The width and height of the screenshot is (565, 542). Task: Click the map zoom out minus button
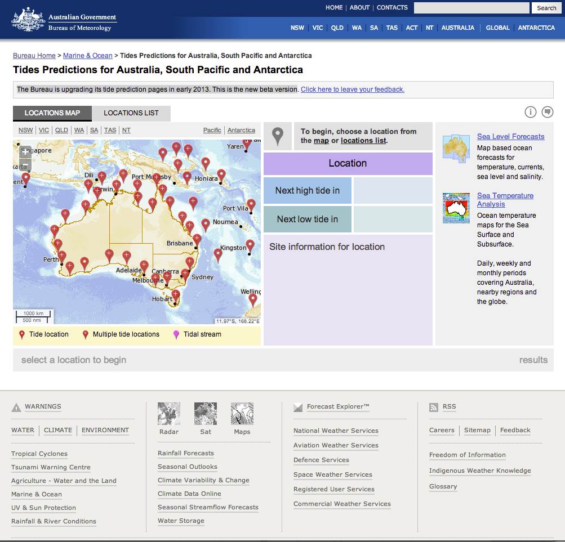(x=25, y=165)
